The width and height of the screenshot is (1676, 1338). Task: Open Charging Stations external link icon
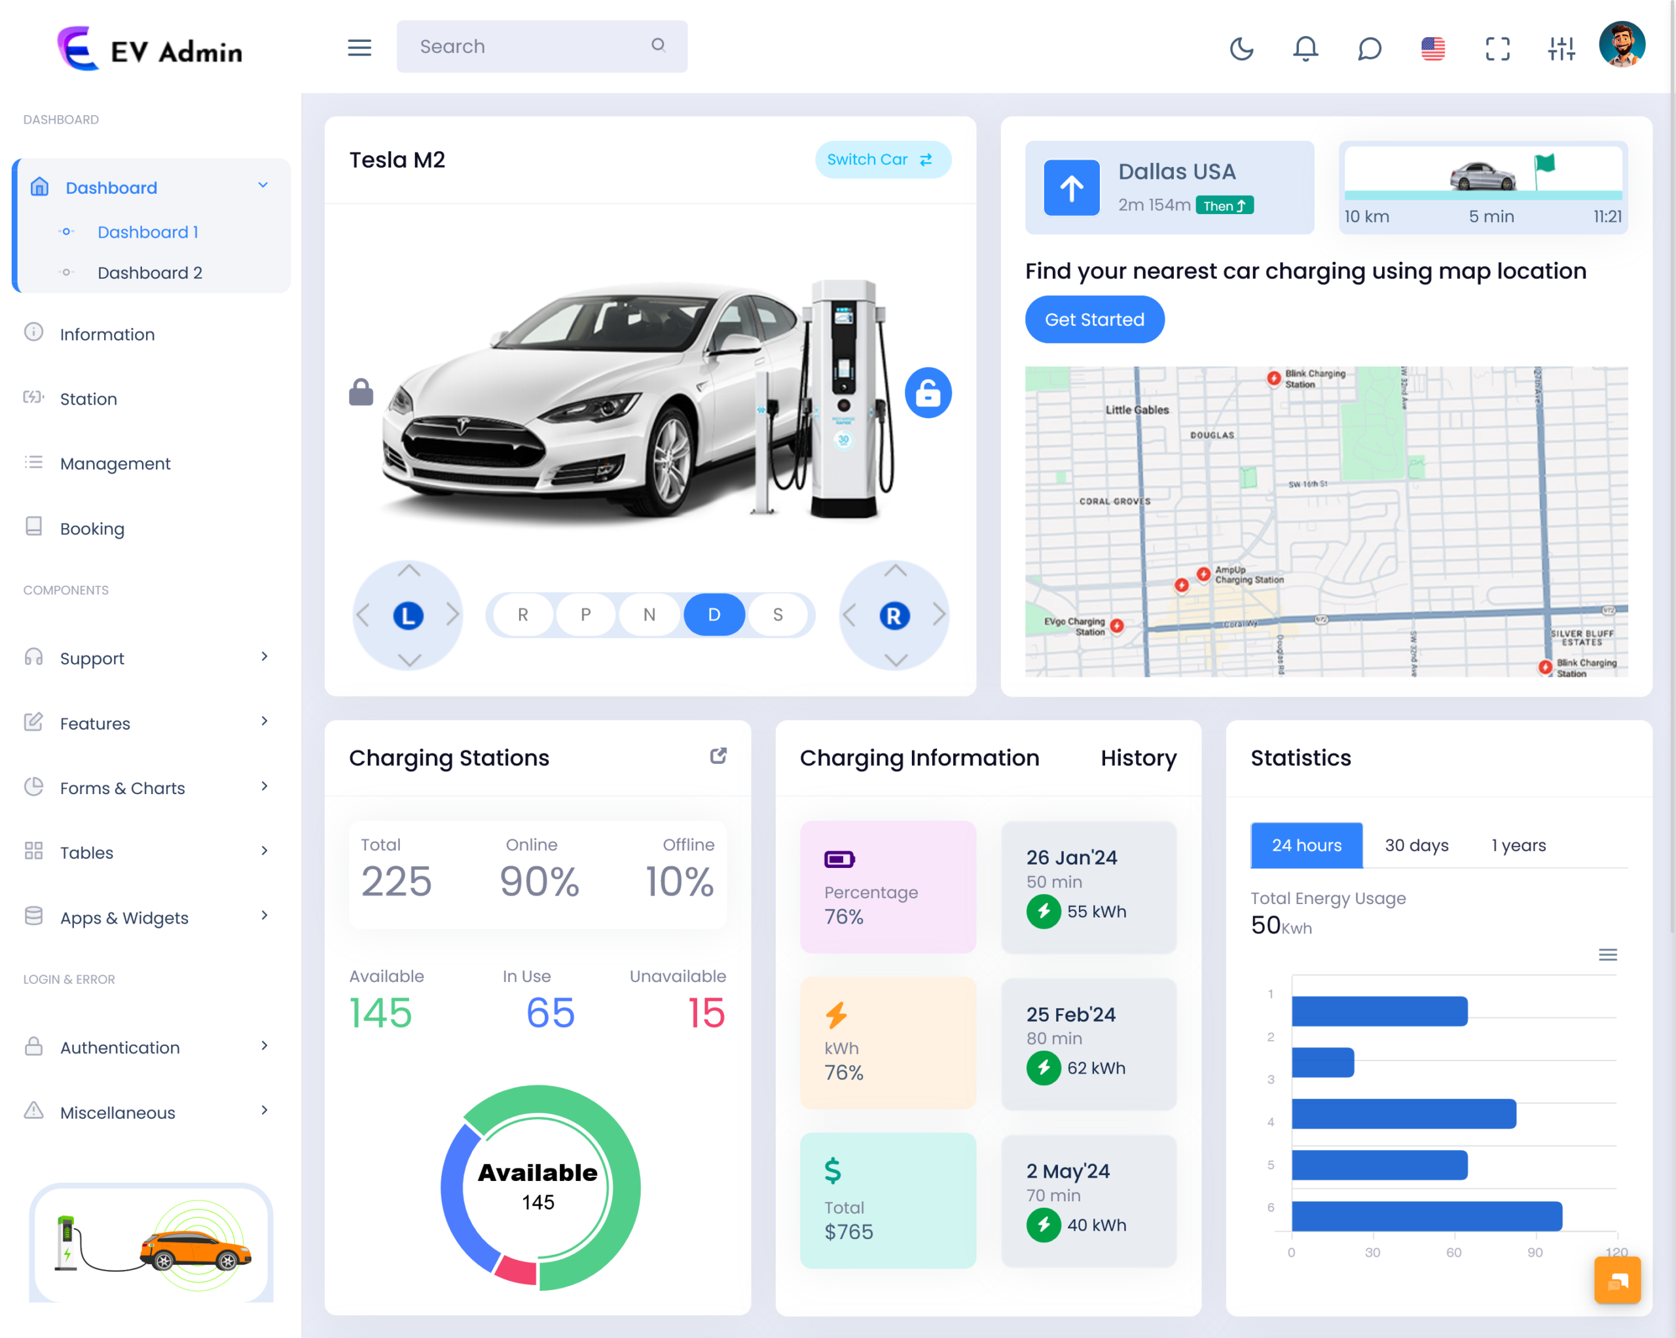(718, 755)
